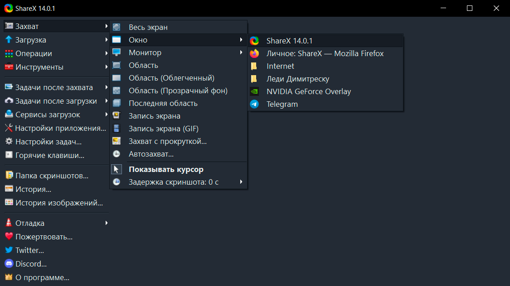Click the Настройки приложения wrench icon
The image size is (510, 286).
(x=9, y=128)
